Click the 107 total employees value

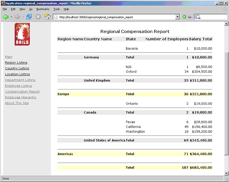[185, 168]
